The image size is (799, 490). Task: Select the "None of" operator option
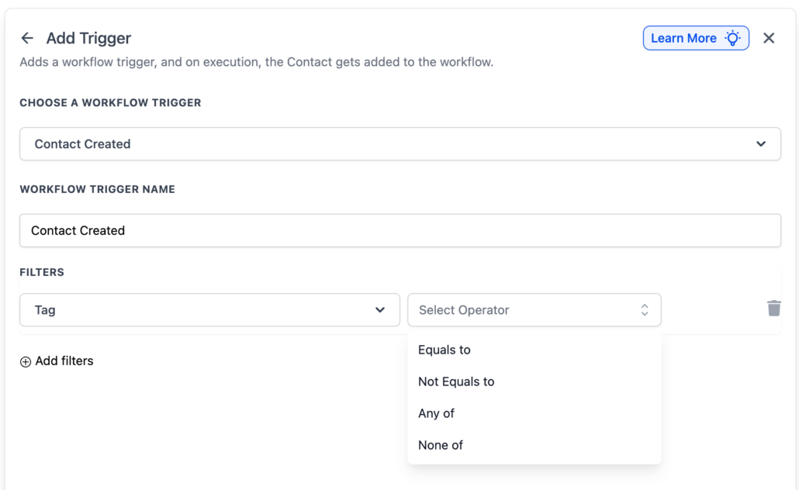pos(441,445)
